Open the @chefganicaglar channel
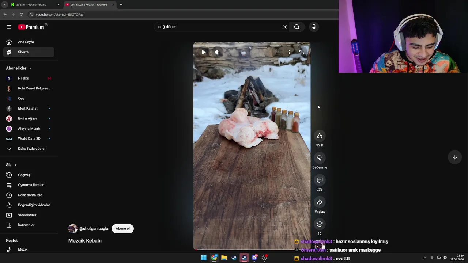Screen dimensions: 468x263 click(94, 229)
